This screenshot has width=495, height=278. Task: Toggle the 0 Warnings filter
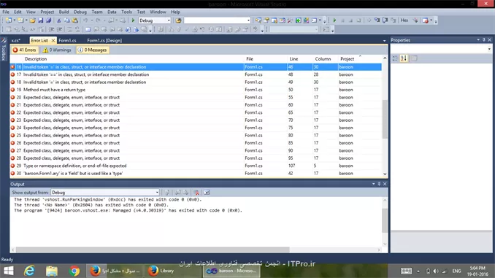tap(57, 50)
